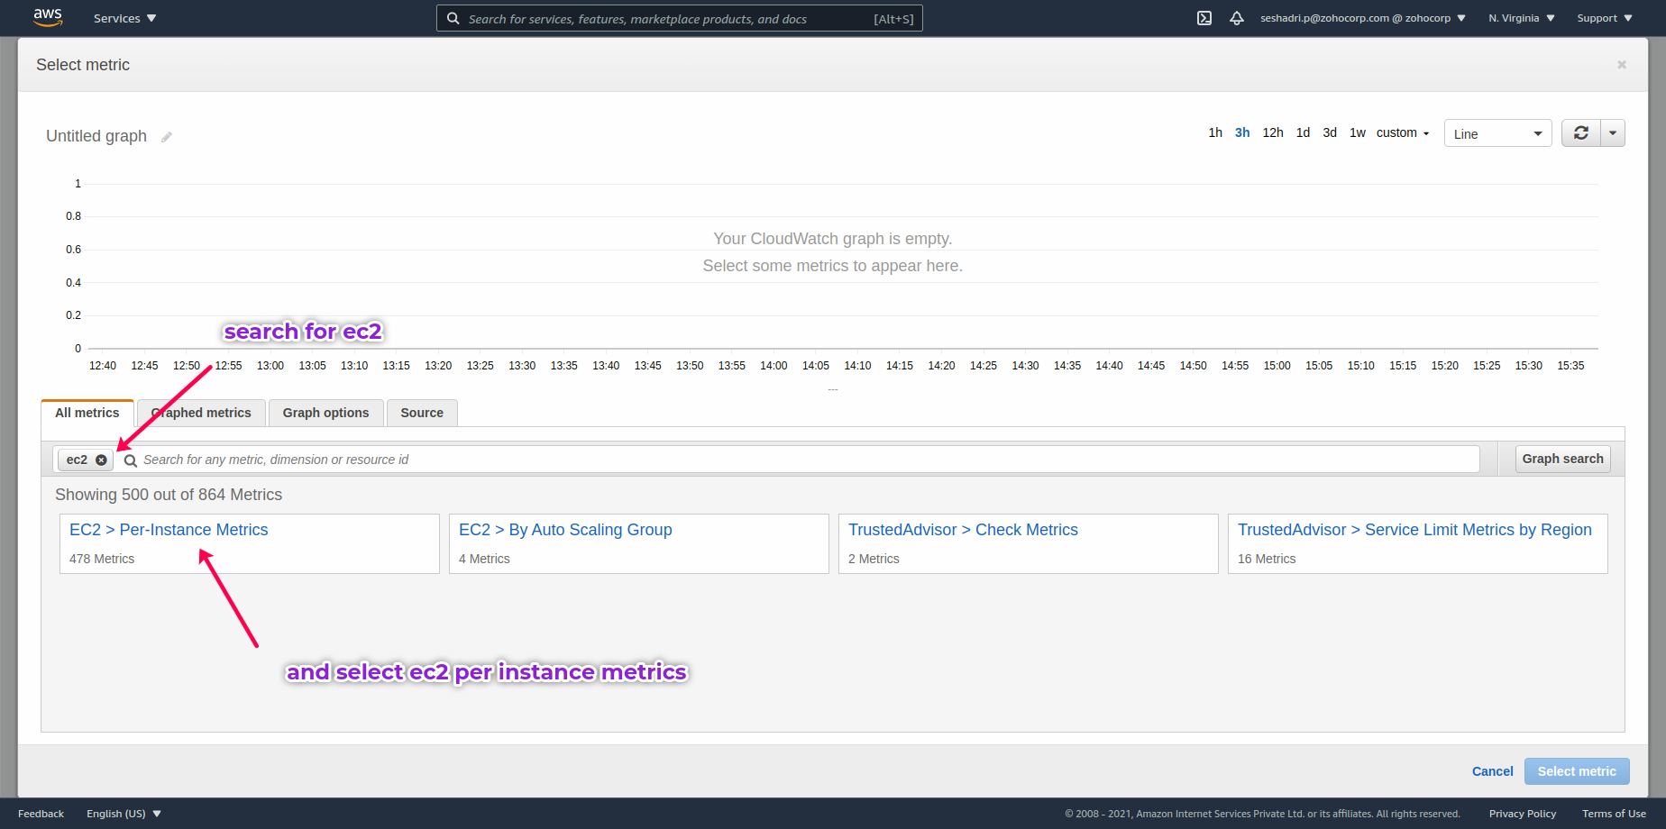
Task: Expand the account user dropdown
Action: (1363, 18)
